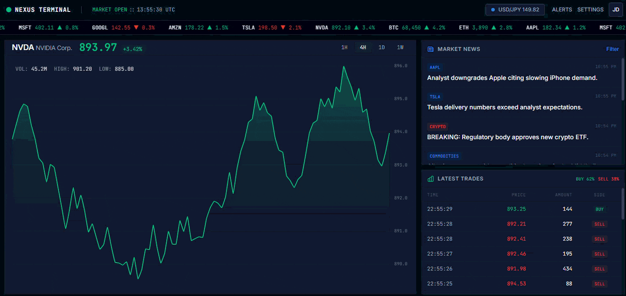The height and width of the screenshot is (296, 626).
Task: Click the NVDA price 893.97
Action: point(98,47)
